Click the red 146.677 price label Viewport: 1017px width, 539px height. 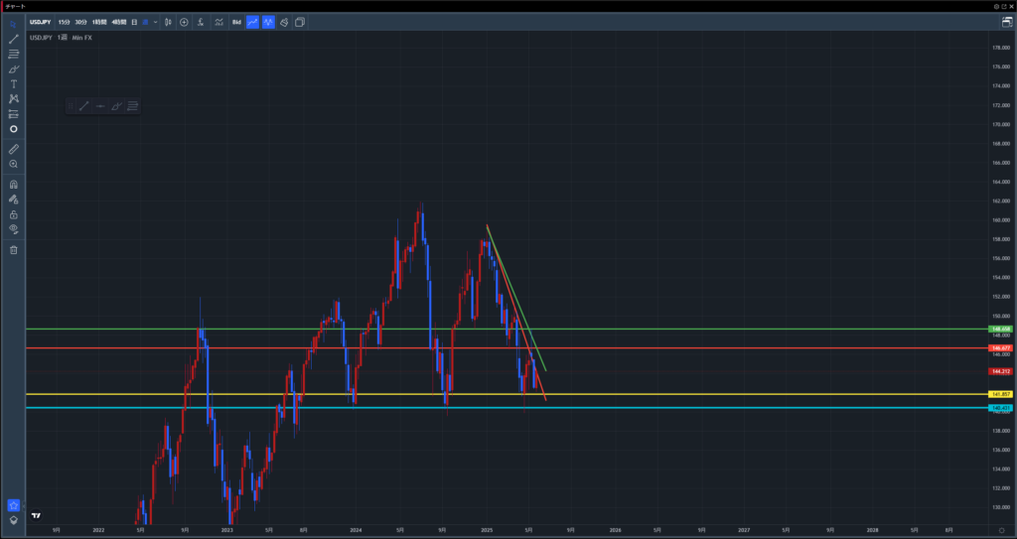[x=1001, y=348]
